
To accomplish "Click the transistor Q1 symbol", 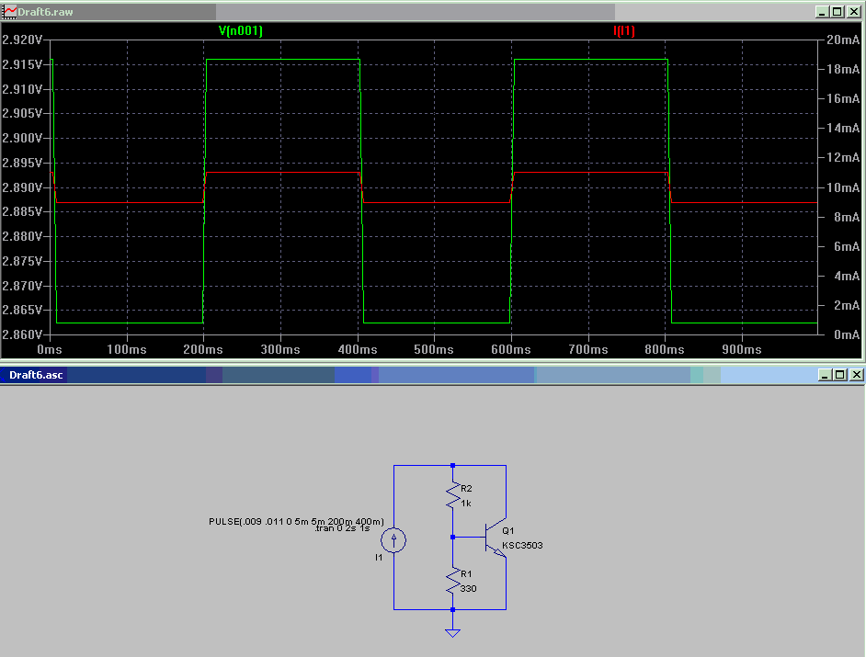I will 495,538.
